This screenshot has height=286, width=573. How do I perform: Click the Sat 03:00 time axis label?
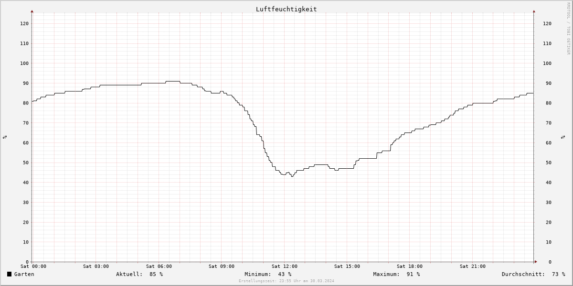click(96, 266)
